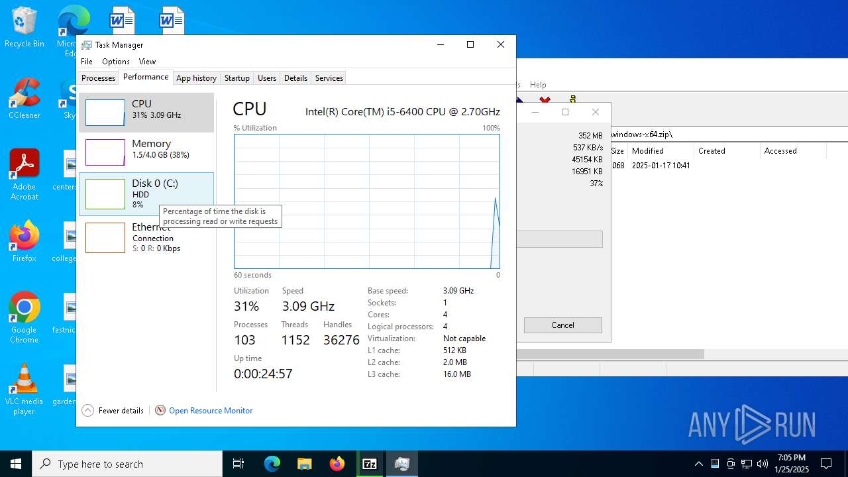
Task: Open the notification center icon
Action: pos(826,464)
